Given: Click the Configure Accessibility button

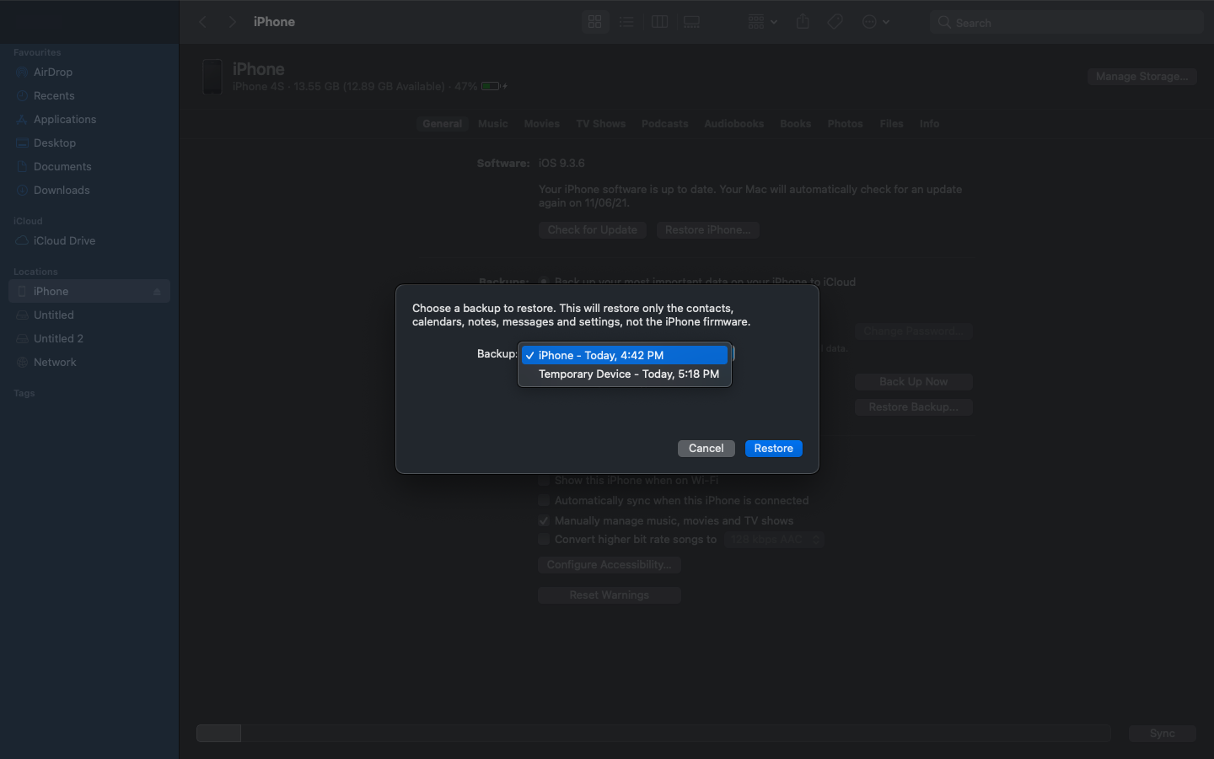Looking at the screenshot, I should point(610,565).
